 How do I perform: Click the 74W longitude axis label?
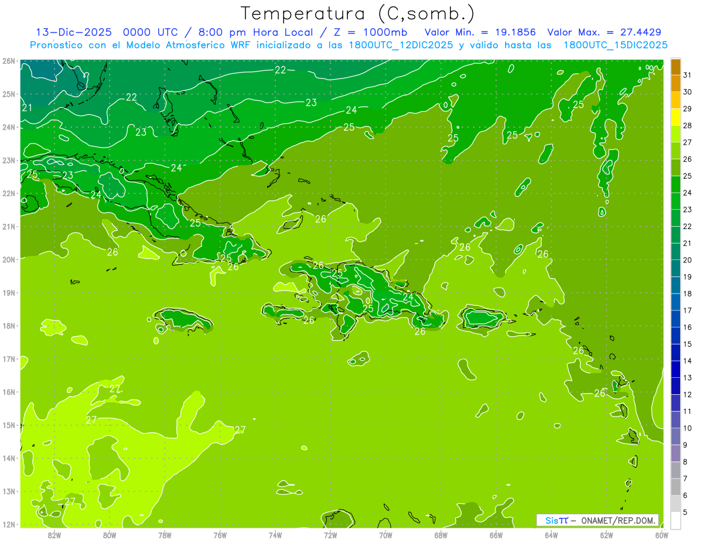[x=275, y=535]
